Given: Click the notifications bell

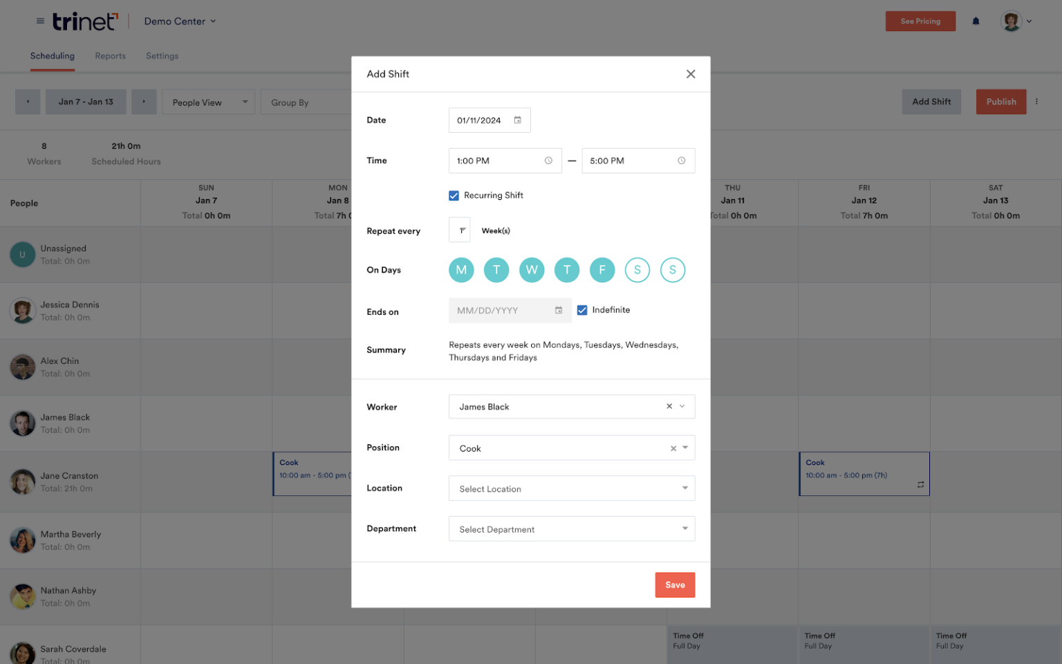Looking at the screenshot, I should point(976,21).
